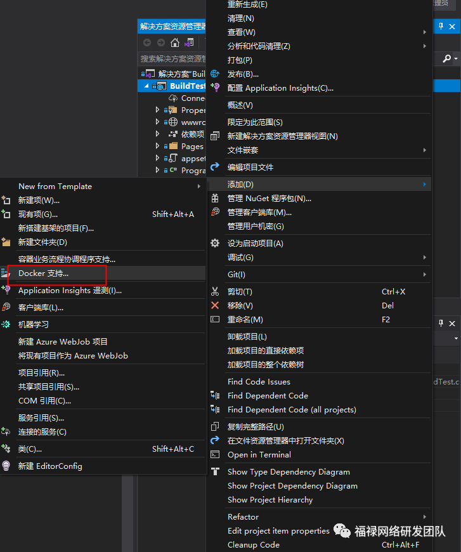This screenshot has height=552, width=461.
Task: Expand the appsettings file node
Action: tap(157, 158)
